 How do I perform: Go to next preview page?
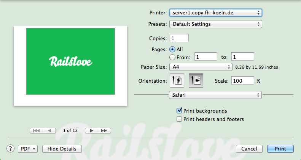click(91, 130)
